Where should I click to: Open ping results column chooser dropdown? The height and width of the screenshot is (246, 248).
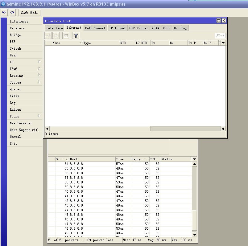click(194, 159)
